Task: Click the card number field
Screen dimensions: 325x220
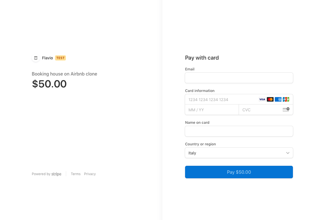Action: (x=221, y=99)
